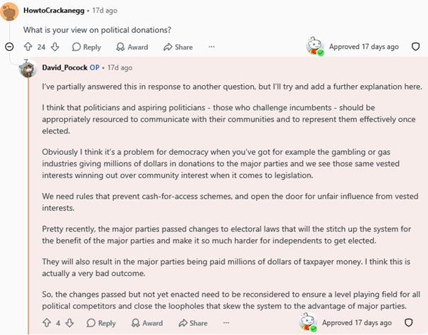Open moderator shield on David_Pocock's reply
The width and height of the screenshot is (428, 335).
(x=408, y=323)
